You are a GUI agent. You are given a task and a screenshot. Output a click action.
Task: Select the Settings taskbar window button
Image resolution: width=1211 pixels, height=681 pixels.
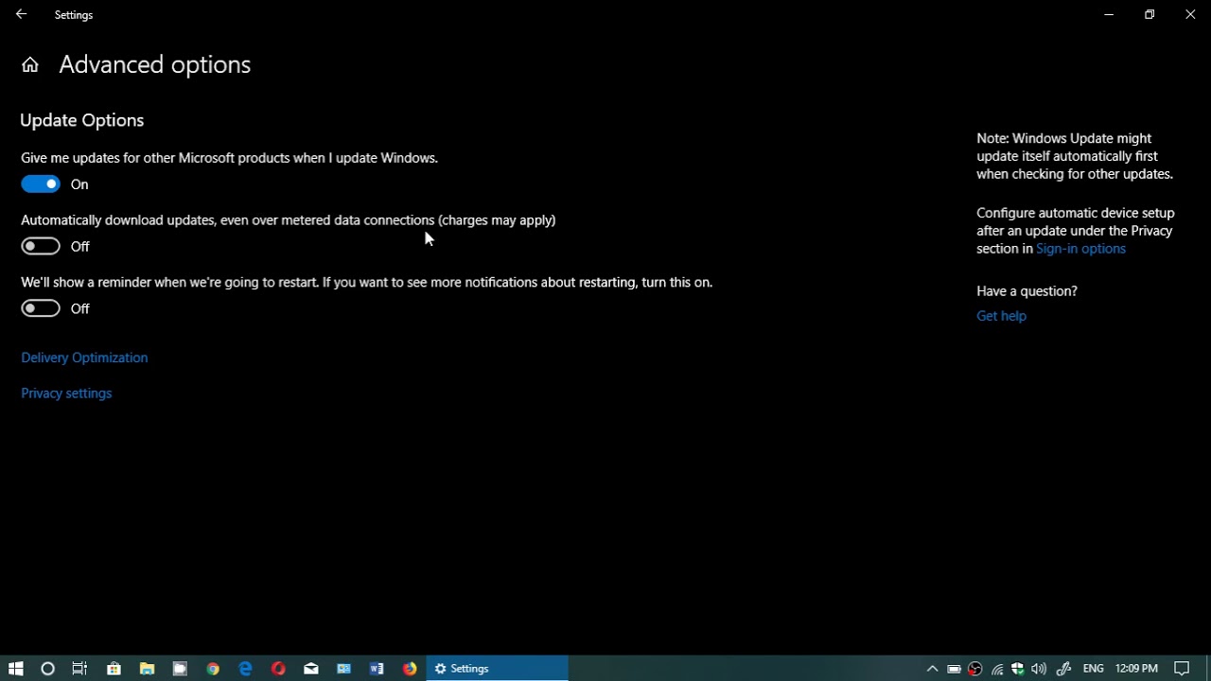(497, 669)
